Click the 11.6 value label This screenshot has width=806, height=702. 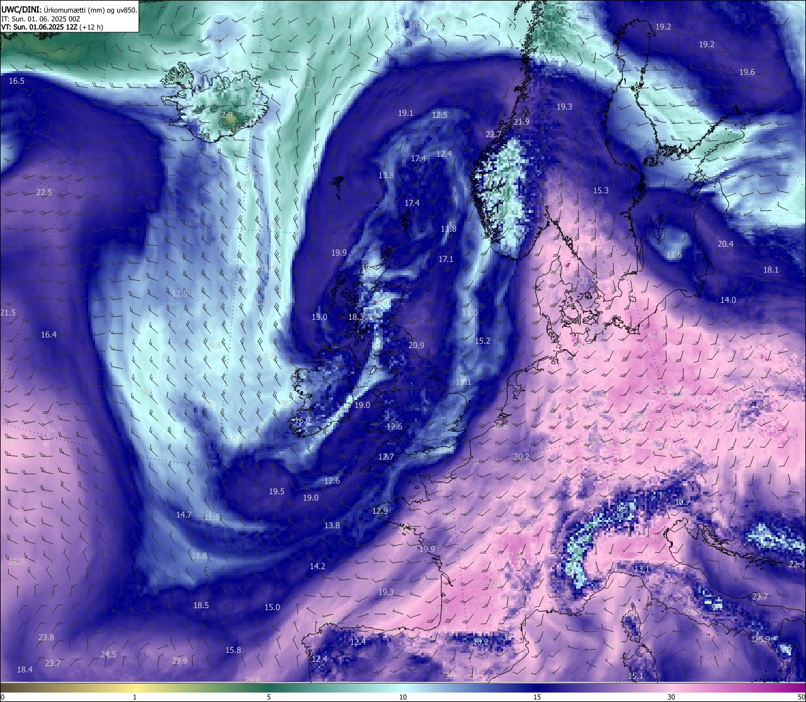(674, 256)
